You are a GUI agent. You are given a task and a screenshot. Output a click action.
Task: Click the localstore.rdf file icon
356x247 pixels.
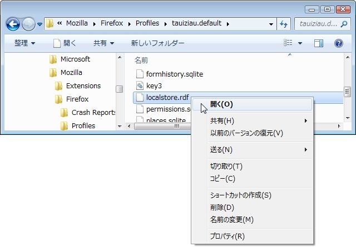[140, 98]
